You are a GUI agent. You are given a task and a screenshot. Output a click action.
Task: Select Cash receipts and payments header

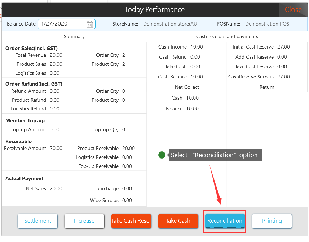tap(227, 36)
